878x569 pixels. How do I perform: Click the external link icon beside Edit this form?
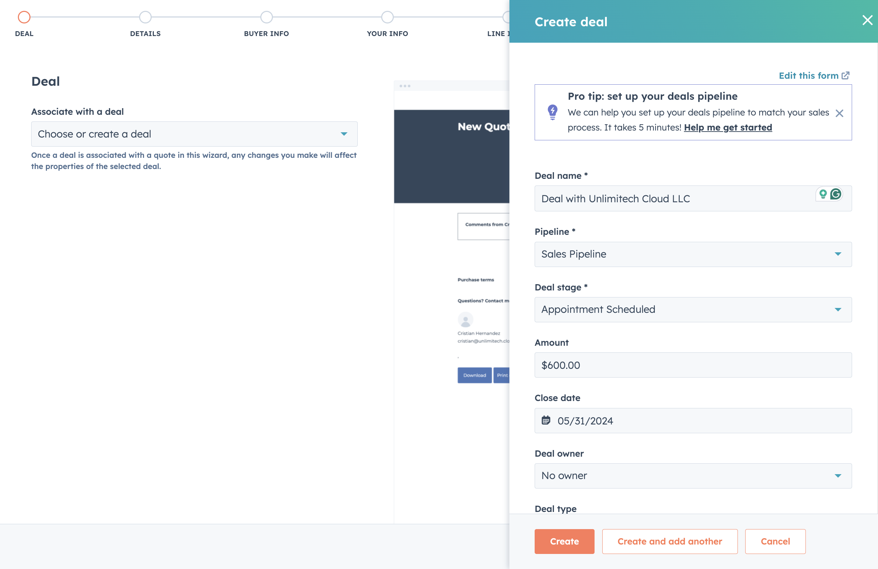[845, 76]
